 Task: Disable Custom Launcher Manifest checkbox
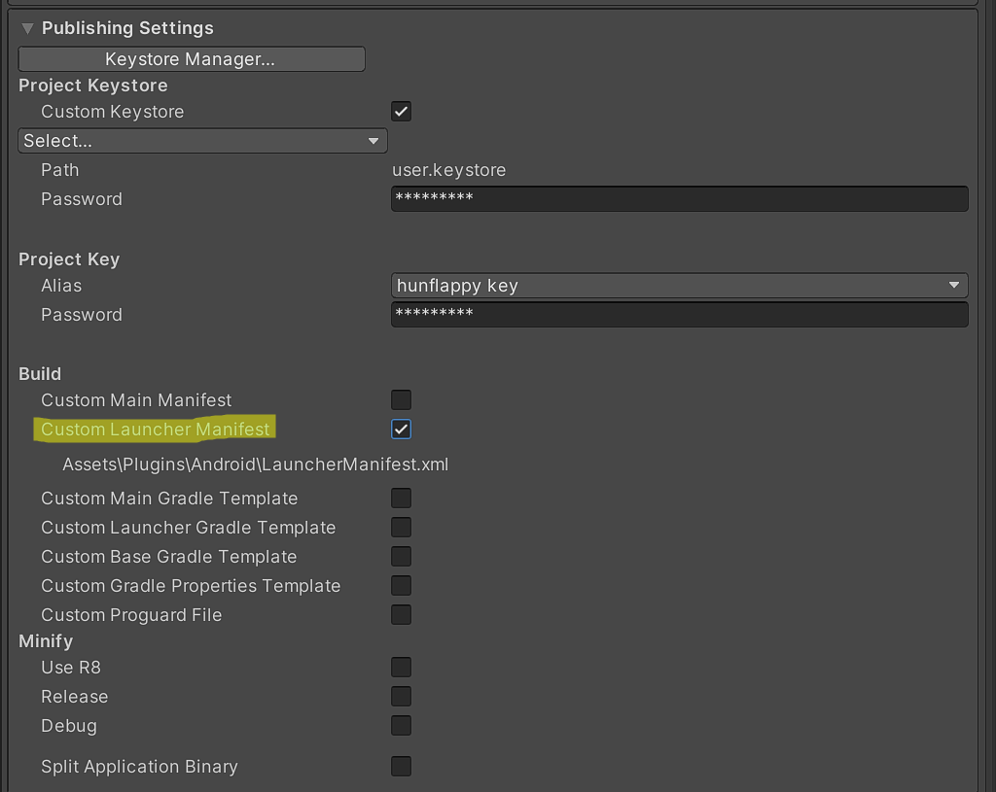401,429
